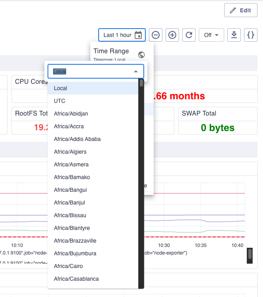Click the timezone search input field
Screen dimensions: 263x297
90,71
